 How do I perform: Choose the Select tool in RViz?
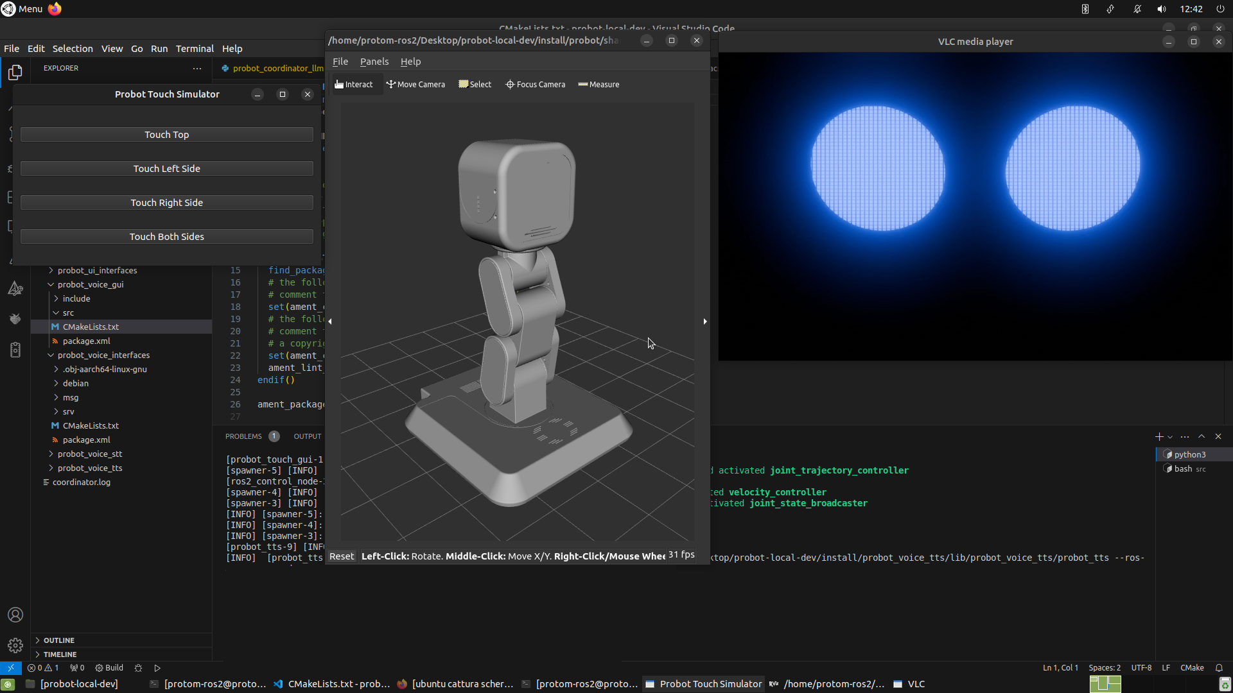pyautogui.click(x=475, y=84)
